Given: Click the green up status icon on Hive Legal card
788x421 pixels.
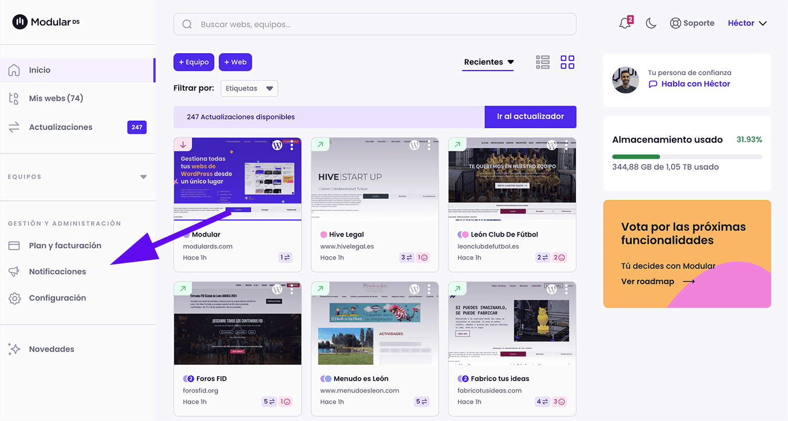Looking at the screenshot, I should coord(320,145).
